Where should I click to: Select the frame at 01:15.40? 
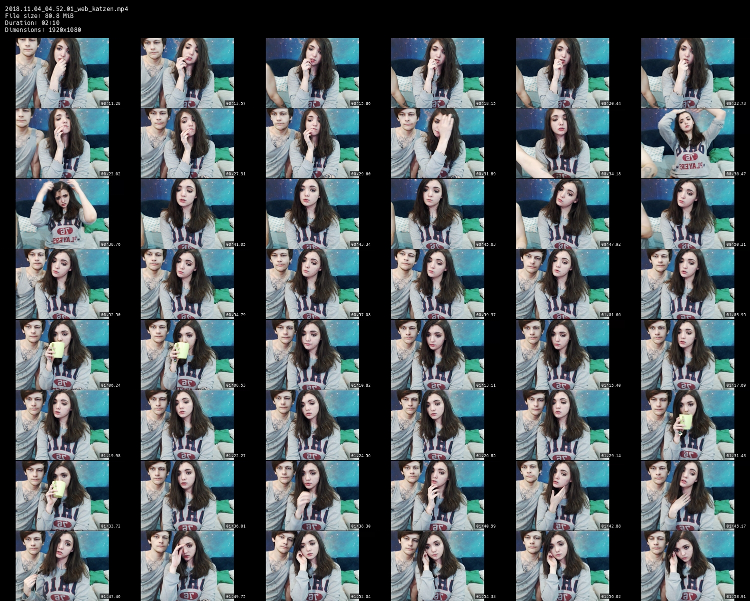pyautogui.click(x=562, y=355)
